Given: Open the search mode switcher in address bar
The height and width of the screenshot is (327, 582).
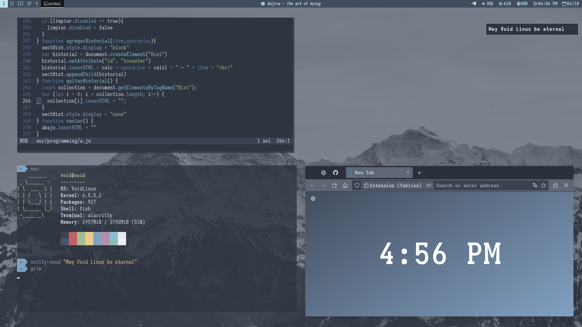Looking at the screenshot, I should click(x=429, y=185).
